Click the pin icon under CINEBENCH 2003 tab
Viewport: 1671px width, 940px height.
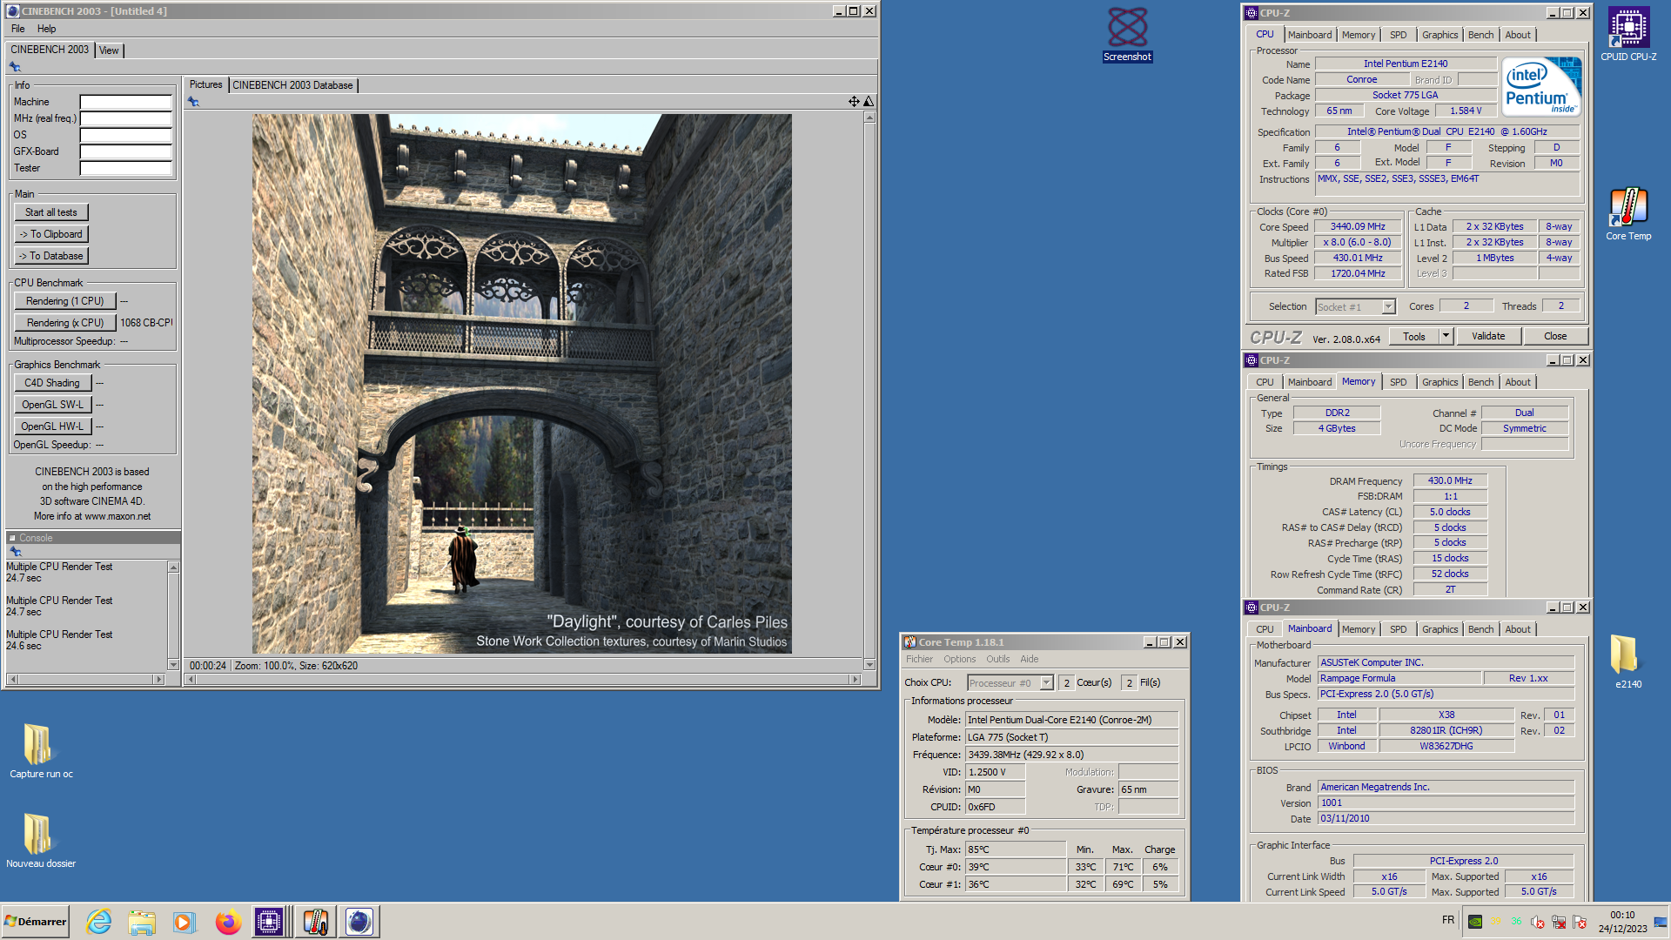pyautogui.click(x=15, y=67)
